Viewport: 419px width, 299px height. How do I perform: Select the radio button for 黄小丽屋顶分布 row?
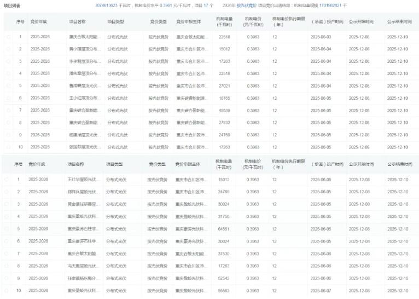coord(8,49)
